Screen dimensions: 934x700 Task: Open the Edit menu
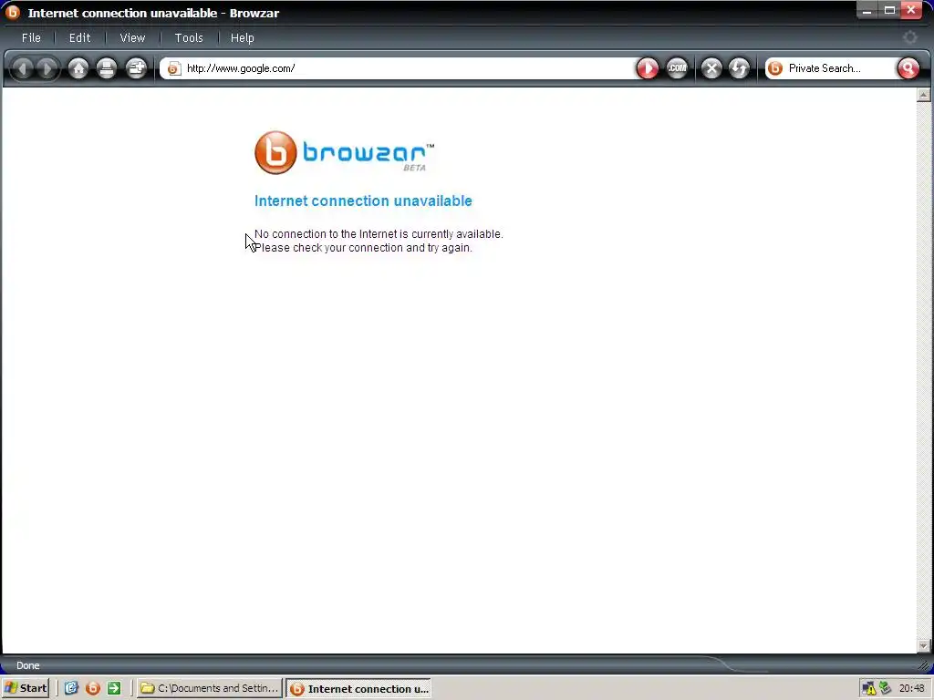80,37
